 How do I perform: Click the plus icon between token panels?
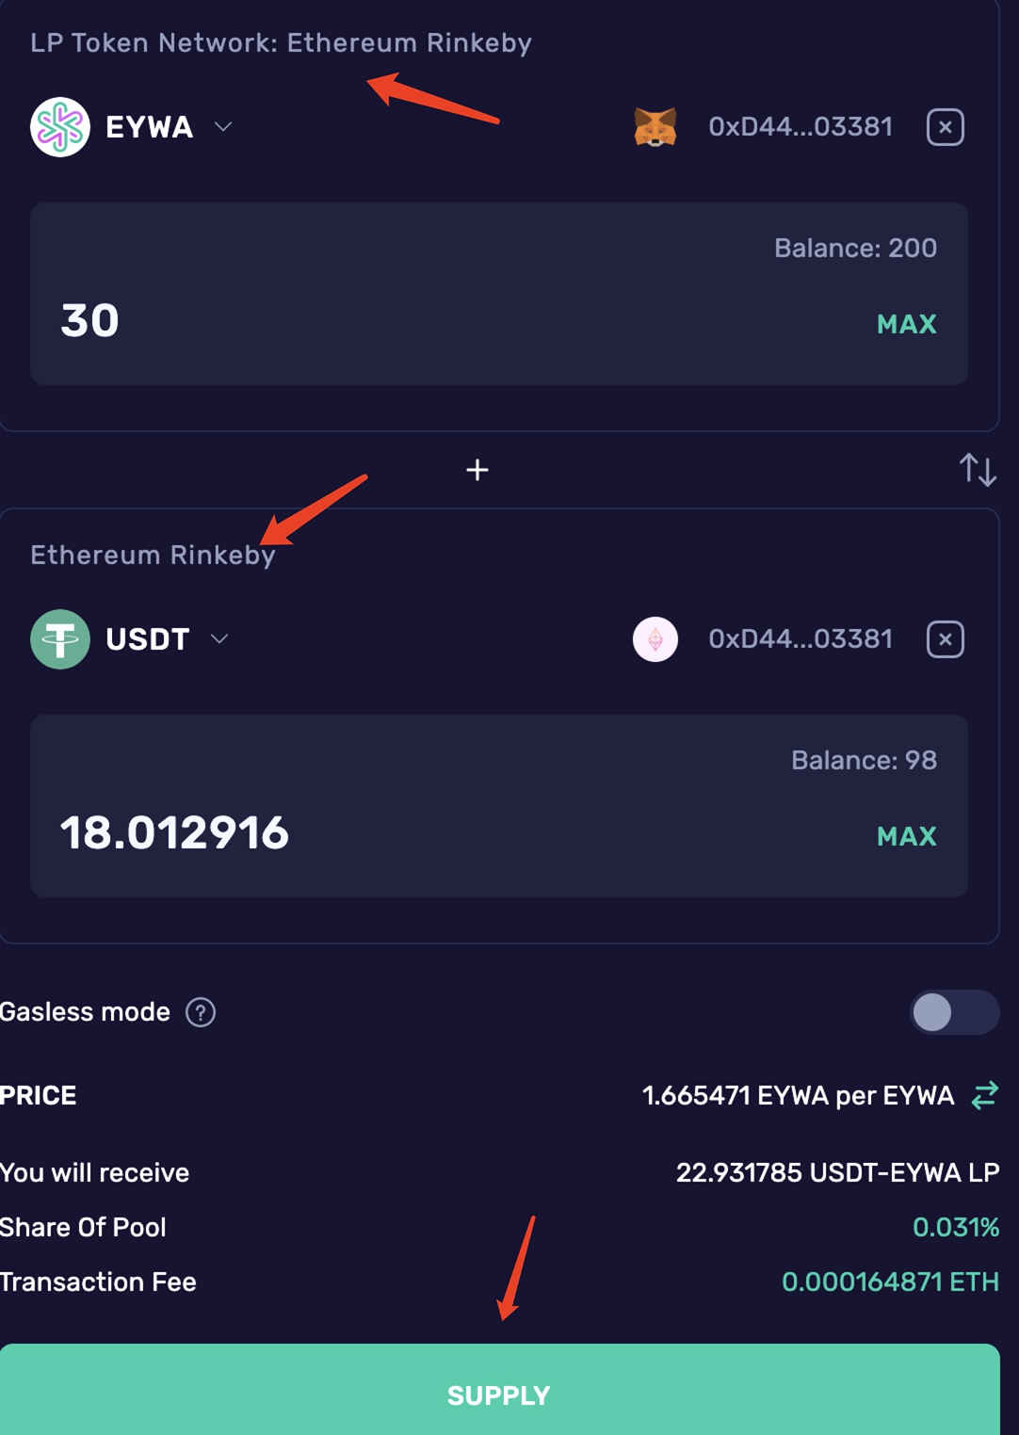coord(477,470)
